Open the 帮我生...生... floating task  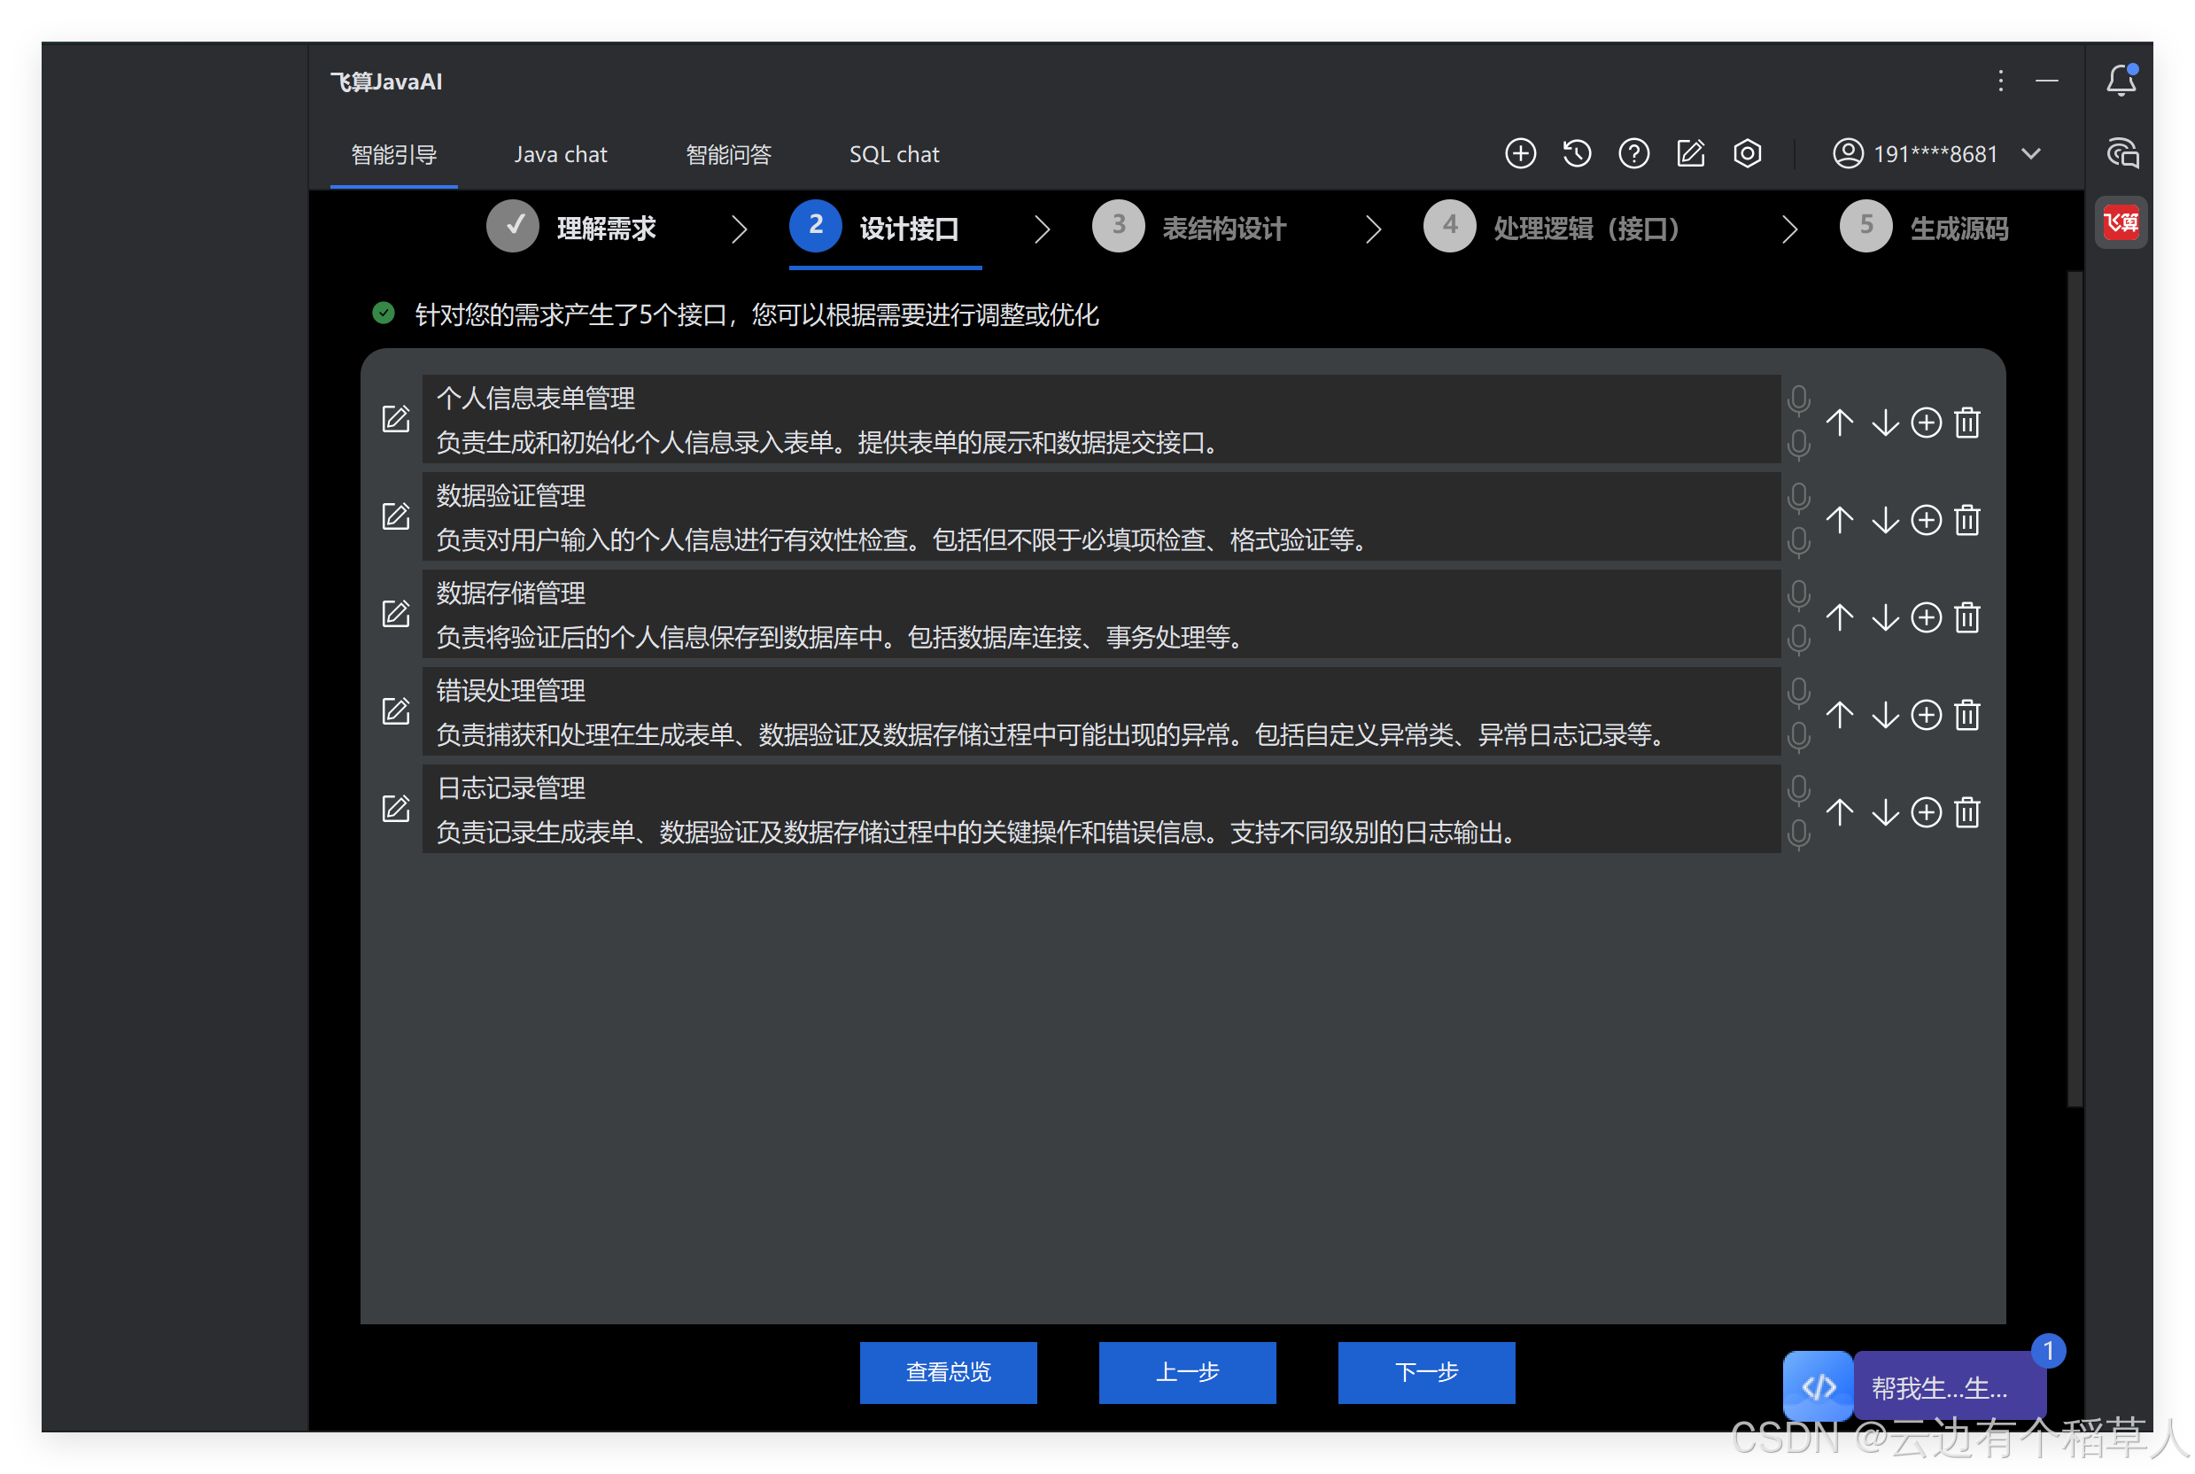coord(1949,1386)
